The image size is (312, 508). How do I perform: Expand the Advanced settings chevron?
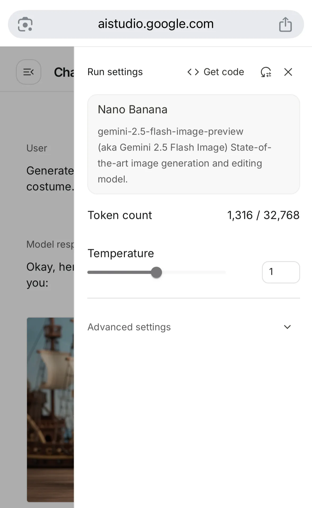pyautogui.click(x=287, y=327)
